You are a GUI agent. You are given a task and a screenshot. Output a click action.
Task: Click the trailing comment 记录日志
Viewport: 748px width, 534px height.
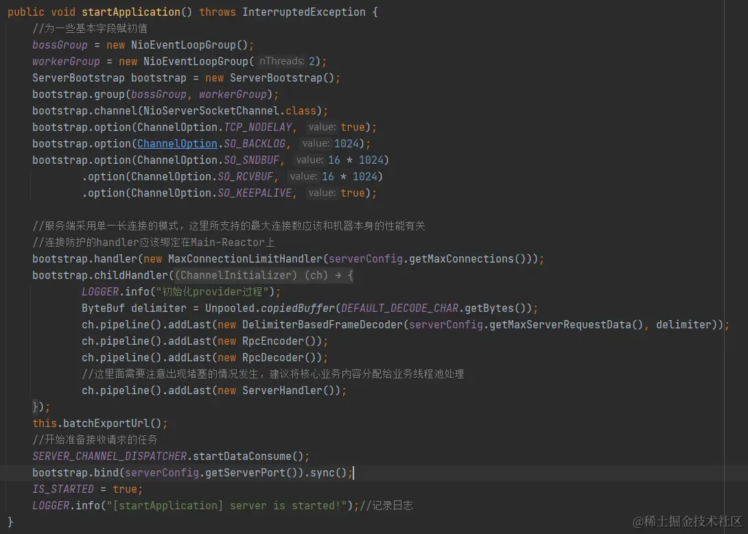click(386, 505)
